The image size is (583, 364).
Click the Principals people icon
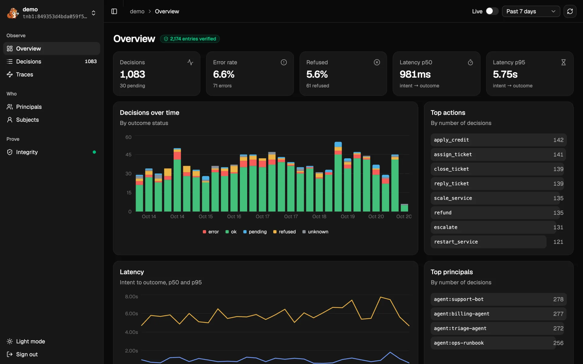(10, 107)
